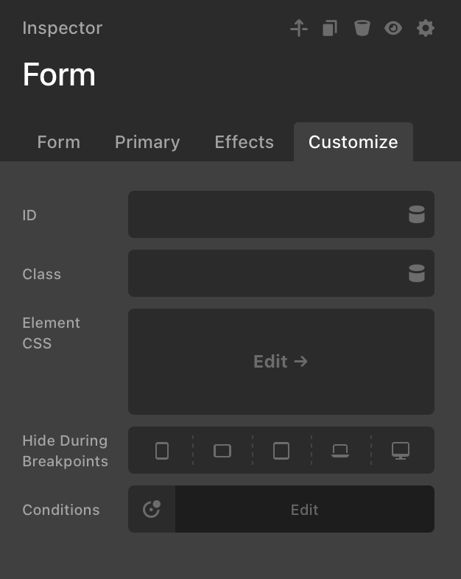Click the go-to-parent arrow icon
This screenshot has width=461, height=579.
tap(298, 29)
